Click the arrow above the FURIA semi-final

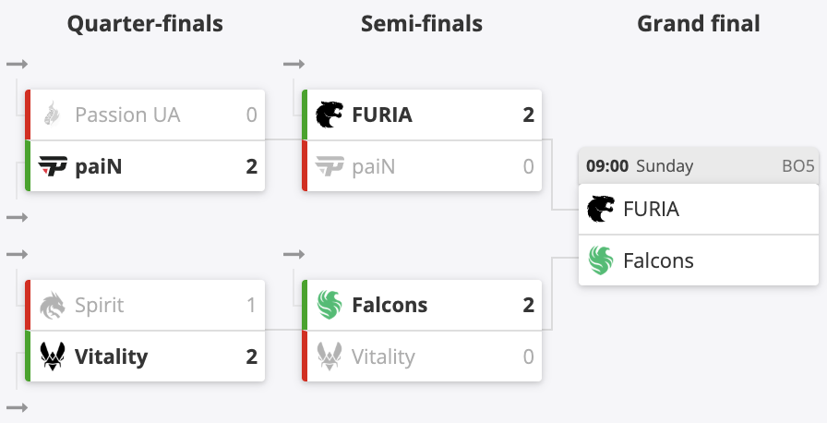tap(294, 64)
